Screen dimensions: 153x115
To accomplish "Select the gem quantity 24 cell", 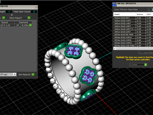I will pyautogui.click(x=18, y=25).
